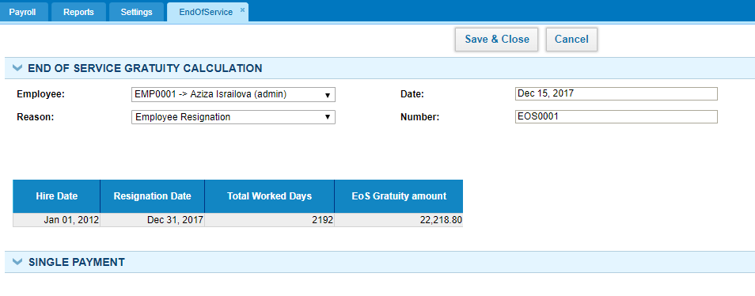This screenshot has width=755, height=296.
Task: Collapse the Single Payment section
Action: click(x=17, y=262)
